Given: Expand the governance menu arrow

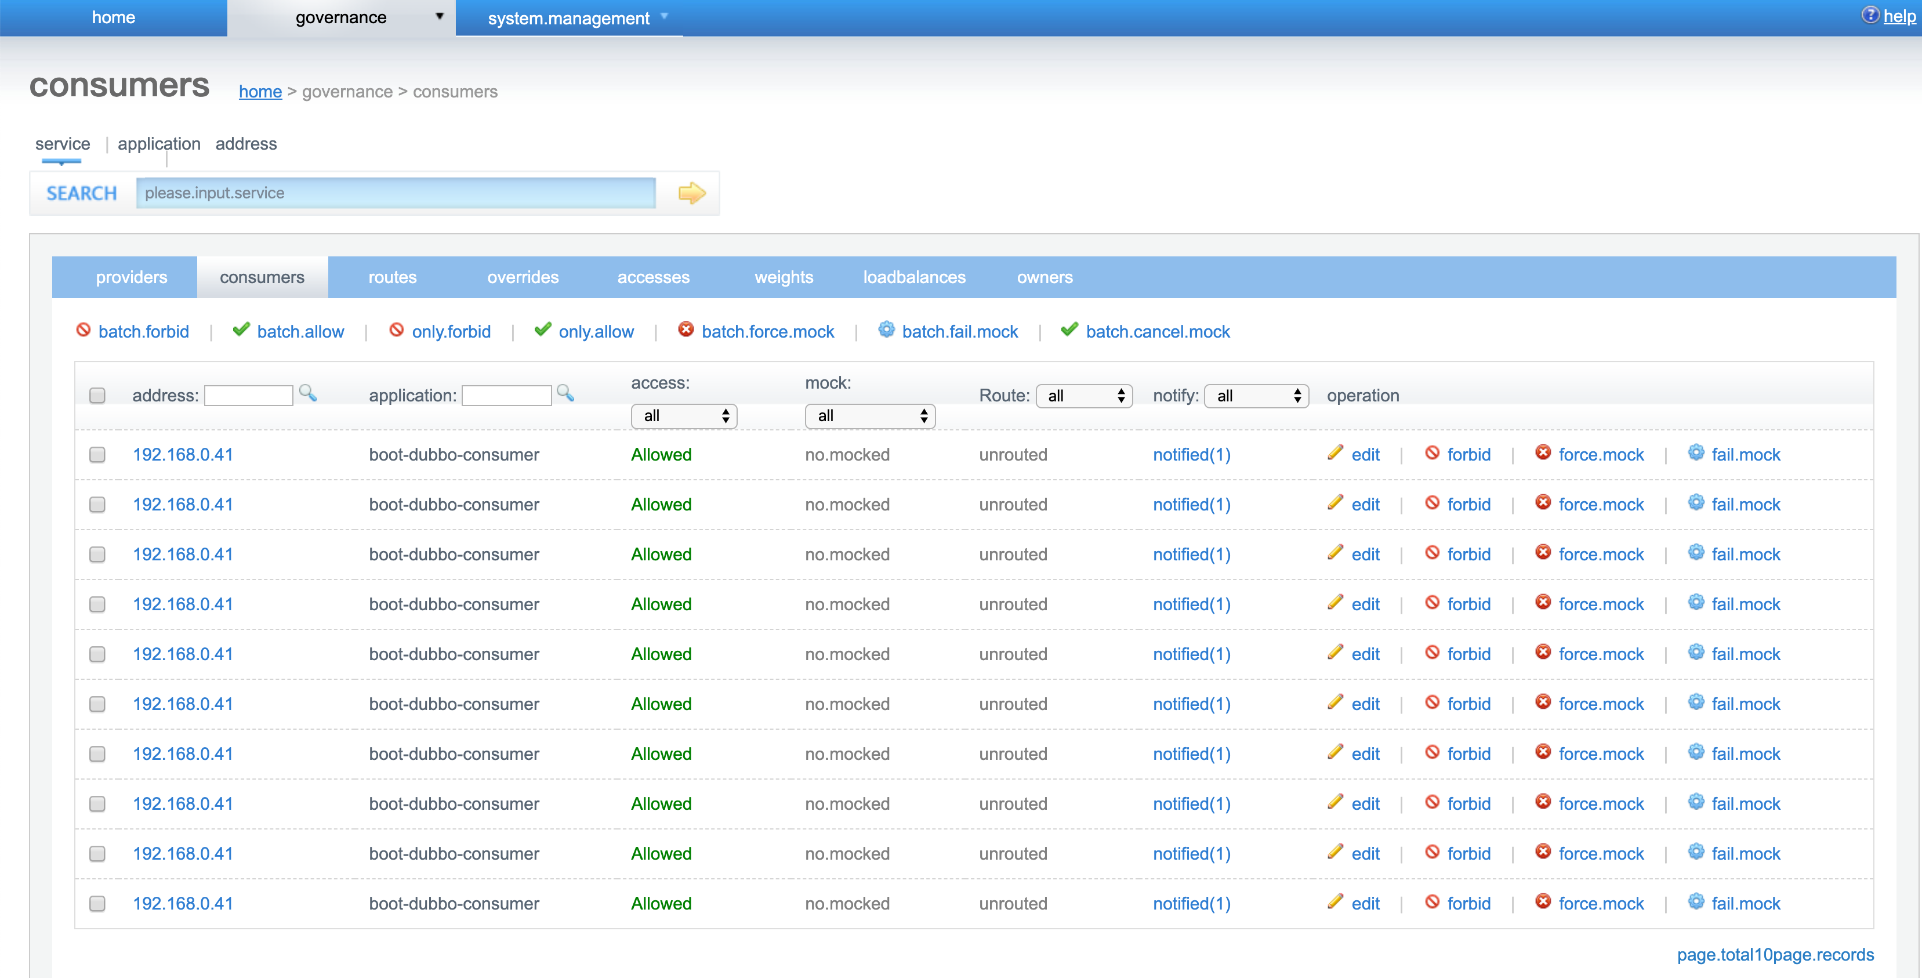Looking at the screenshot, I should [440, 16].
